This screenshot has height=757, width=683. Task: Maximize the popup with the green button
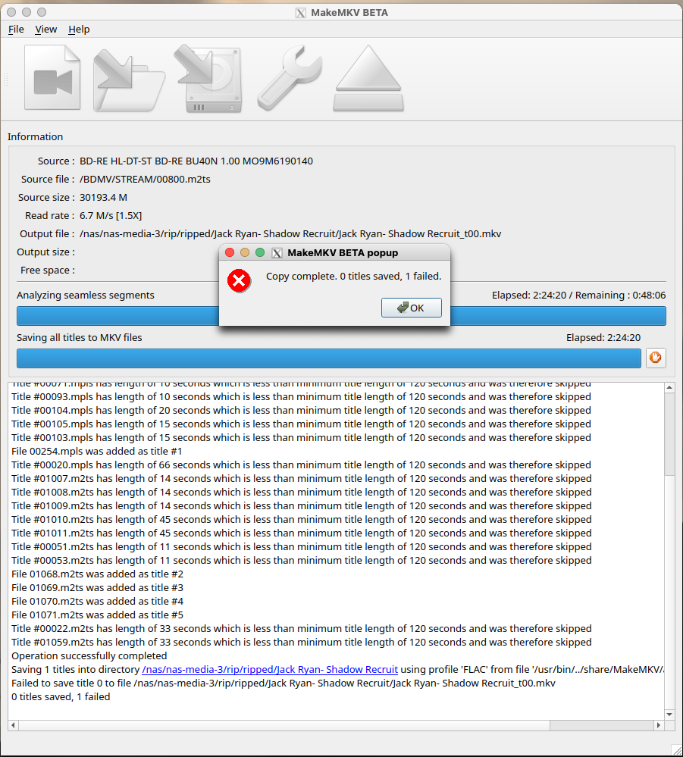coord(260,252)
